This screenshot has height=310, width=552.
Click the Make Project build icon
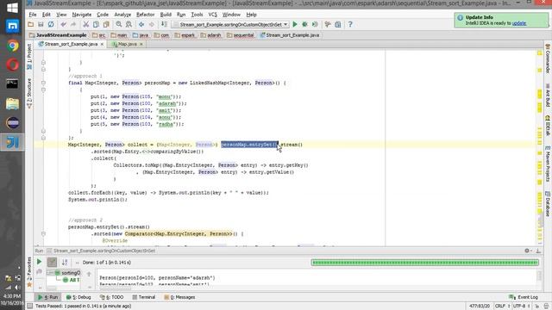point(165,25)
